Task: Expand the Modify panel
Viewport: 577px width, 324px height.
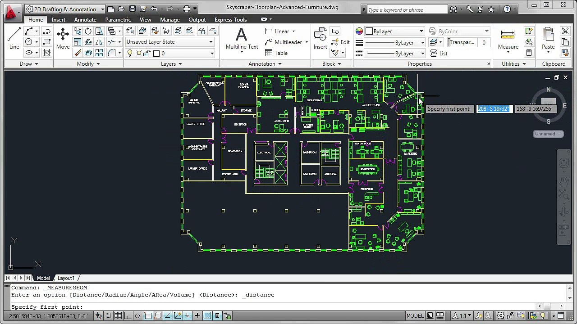Action: coord(88,64)
